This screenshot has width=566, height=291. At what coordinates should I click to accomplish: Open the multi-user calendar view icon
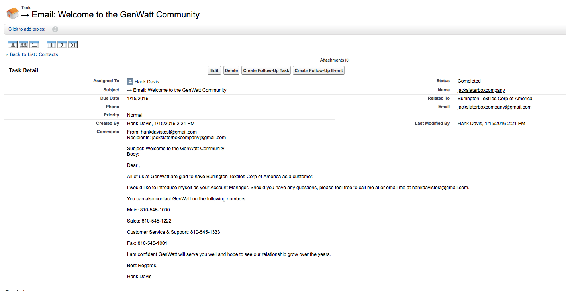[x=23, y=45]
